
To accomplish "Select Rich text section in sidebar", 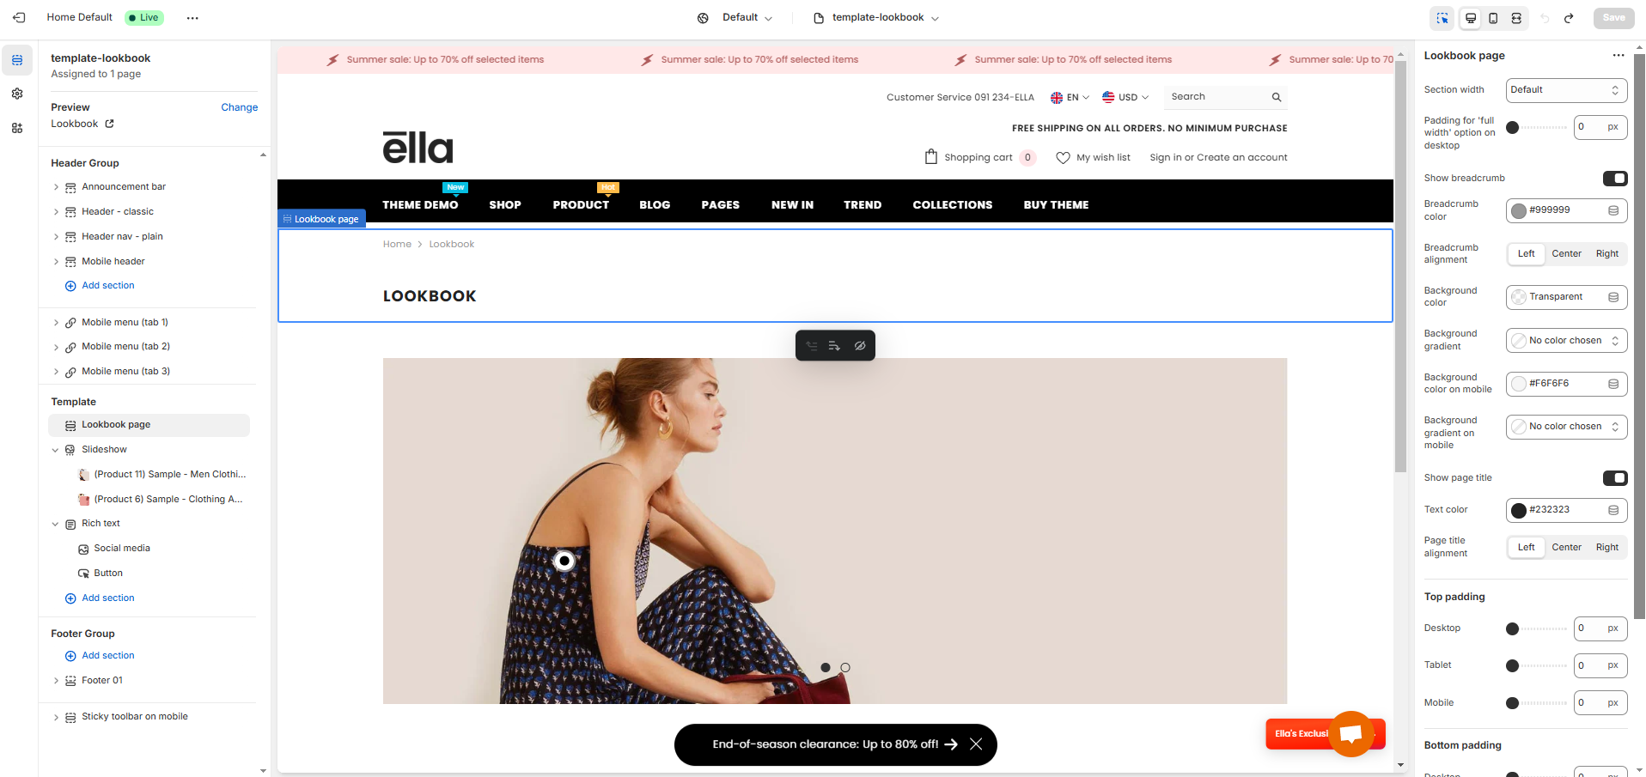I will [101, 524].
